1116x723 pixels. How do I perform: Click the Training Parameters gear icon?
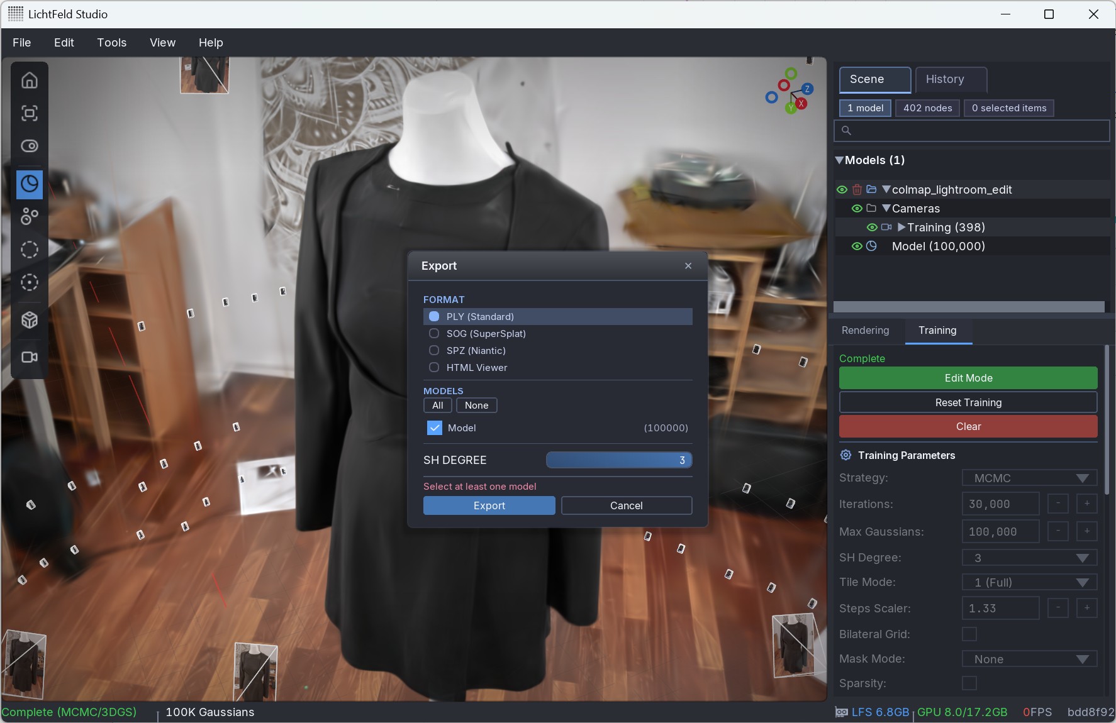[846, 455]
